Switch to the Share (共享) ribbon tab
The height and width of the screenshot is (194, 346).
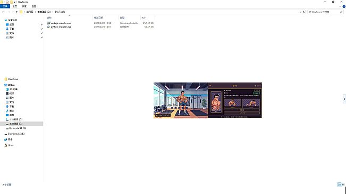pos(24,6)
